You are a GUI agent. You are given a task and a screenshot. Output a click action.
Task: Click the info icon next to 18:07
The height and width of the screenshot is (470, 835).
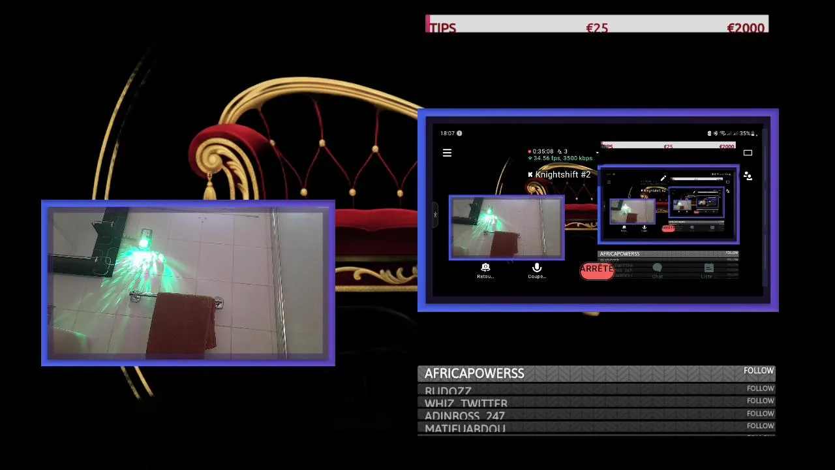tap(459, 133)
